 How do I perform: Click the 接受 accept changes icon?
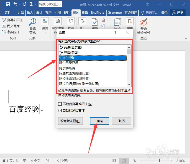click(x=95, y=22)
